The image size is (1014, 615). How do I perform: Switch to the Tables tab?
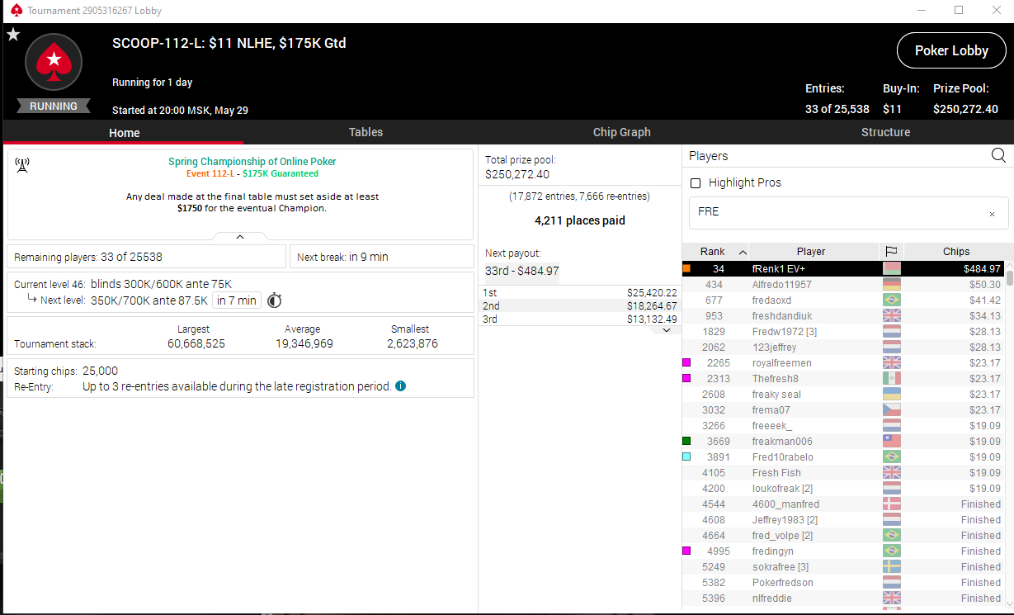(366, 132)
